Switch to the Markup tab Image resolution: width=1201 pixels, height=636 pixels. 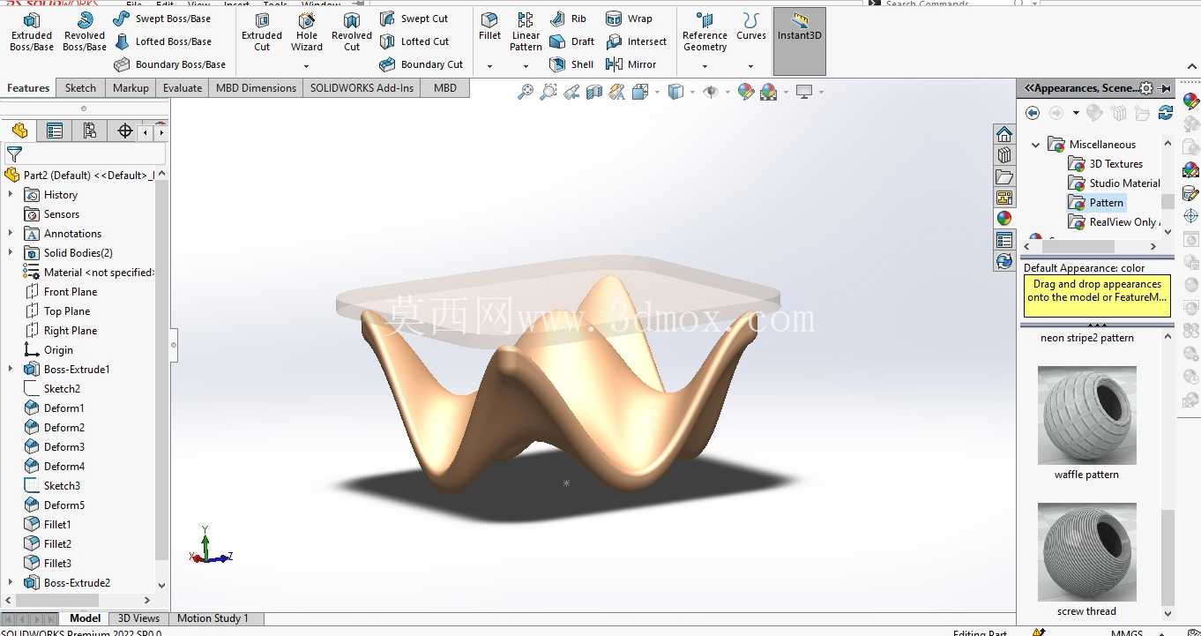131,88
